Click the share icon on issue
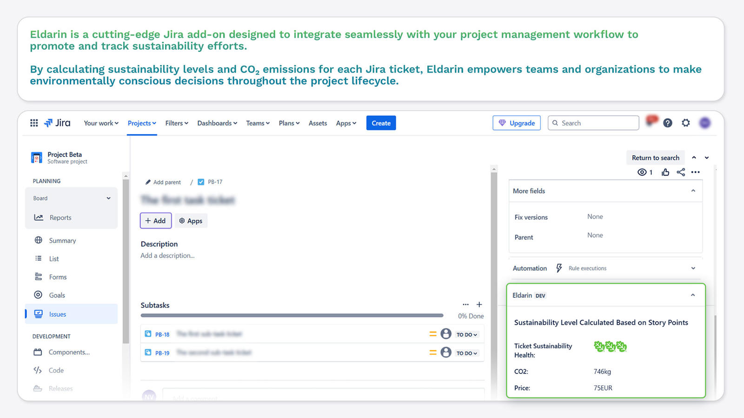 681,172
